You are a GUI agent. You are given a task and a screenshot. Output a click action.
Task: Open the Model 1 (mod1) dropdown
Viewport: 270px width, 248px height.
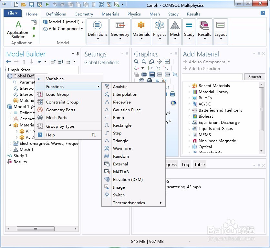pos(82,22)
